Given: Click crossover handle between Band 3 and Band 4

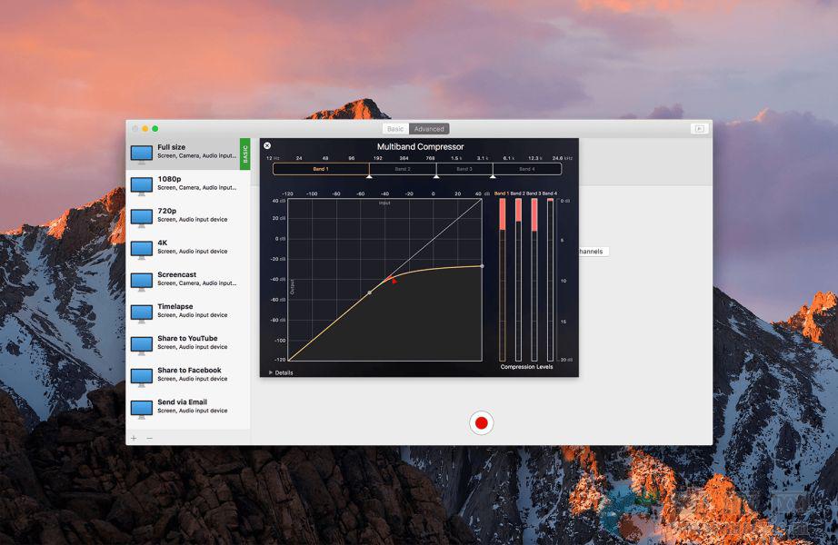Looking at the screenshot, I should pos(493,176).
